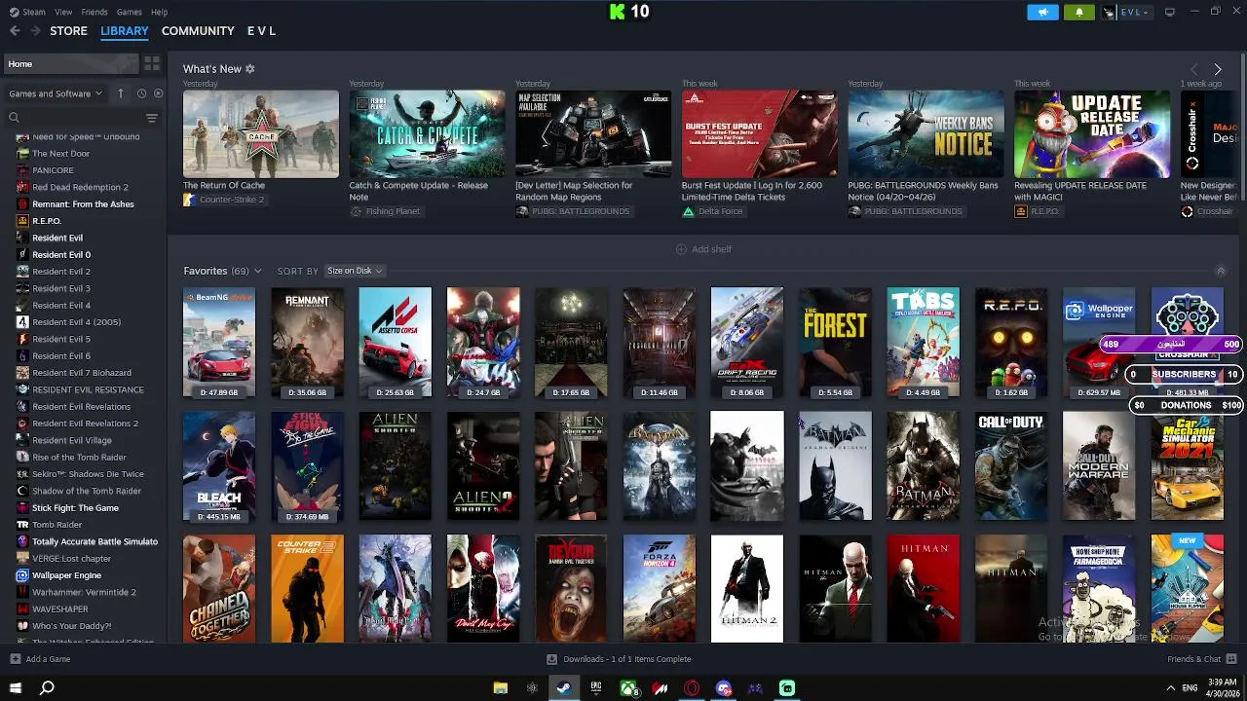1247x701 pixels.
Task: Click the Add a Game plus icon
Action: coord(15,659)
